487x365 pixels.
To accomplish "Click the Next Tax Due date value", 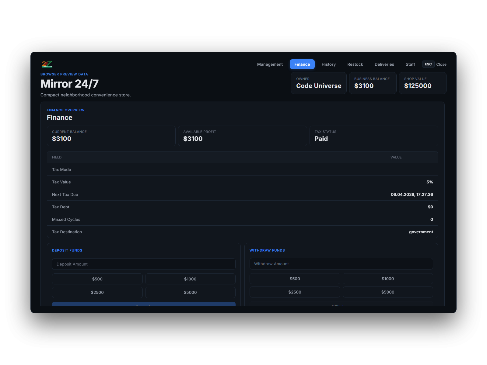I will coord(412,194).
